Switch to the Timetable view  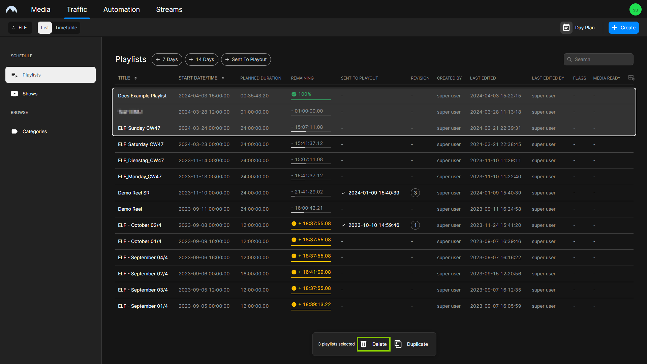coord(66,28)
